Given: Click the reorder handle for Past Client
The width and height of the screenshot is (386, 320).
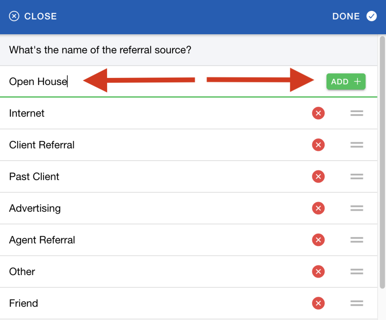Looking at the screenshot, I should (356, 176).
